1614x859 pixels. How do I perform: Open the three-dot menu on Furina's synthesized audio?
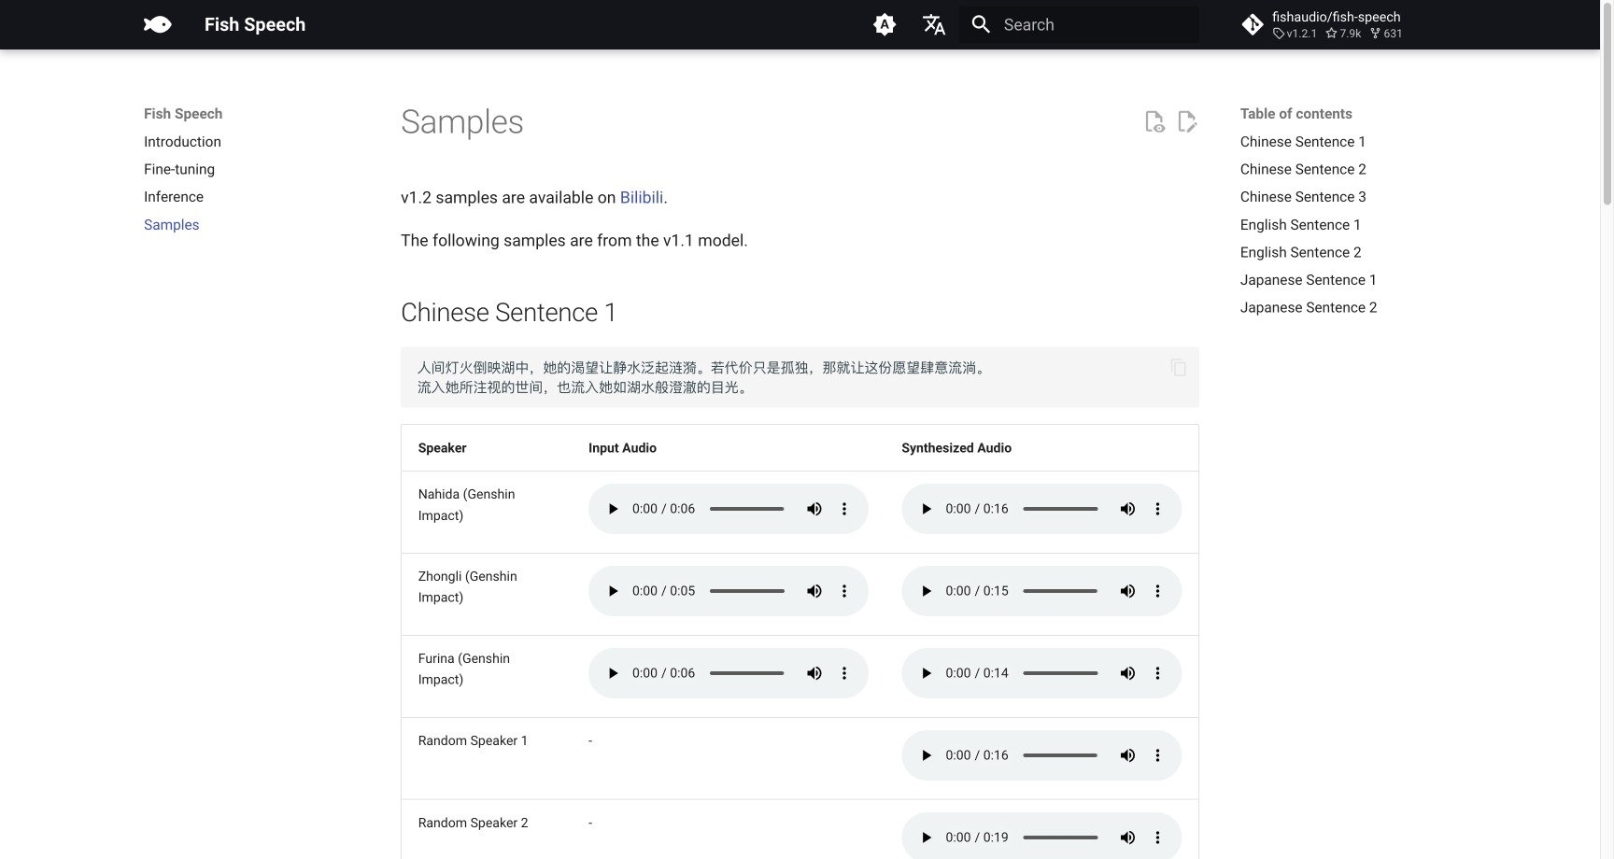click(x=1157, y=672)
